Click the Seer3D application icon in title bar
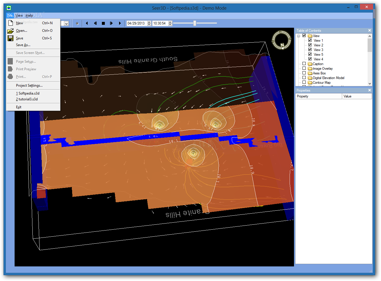Screen dimensions: 381x281 point(9,8)
